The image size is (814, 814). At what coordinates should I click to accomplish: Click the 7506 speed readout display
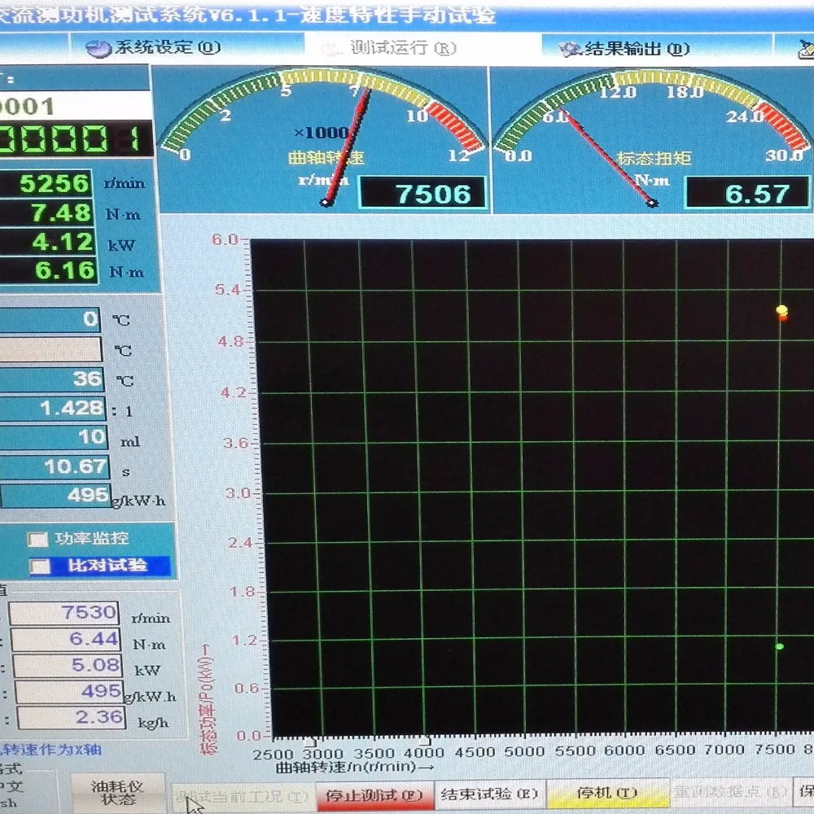(423, 194)
